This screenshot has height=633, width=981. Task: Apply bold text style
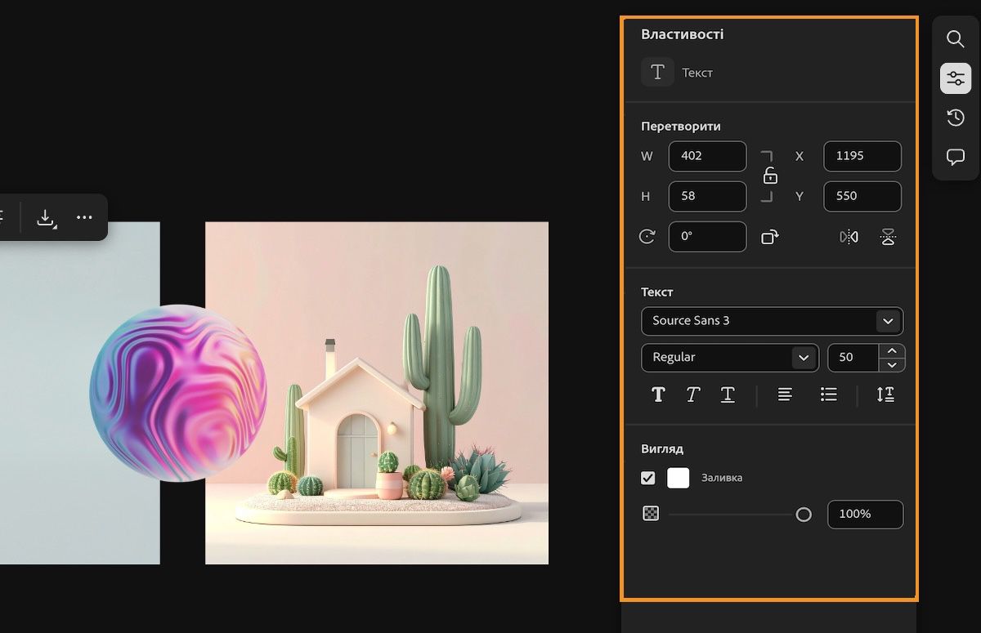point(658,395)
